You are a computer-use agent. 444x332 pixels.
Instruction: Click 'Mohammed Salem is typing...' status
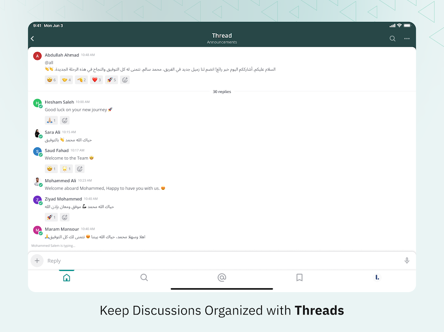tap(53, 246)
